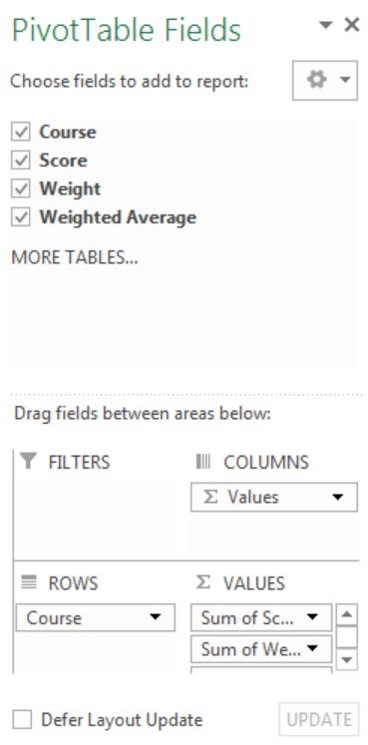Open the Tools gear icon menu
Image resolution: width=368 pixels, height=745 pixels.
[325, 80]
